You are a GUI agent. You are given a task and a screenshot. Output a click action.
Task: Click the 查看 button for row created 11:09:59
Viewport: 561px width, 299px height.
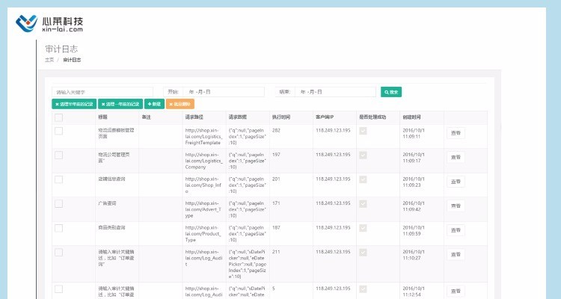(456, 230)
